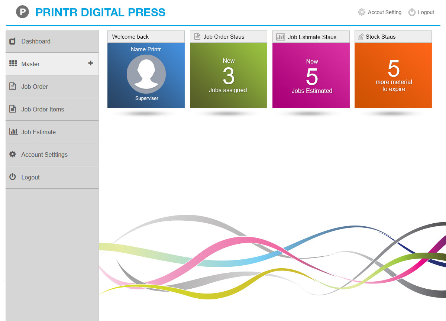
Task: Click the Printr 'P' logo icon
Action: pos(22,12)
